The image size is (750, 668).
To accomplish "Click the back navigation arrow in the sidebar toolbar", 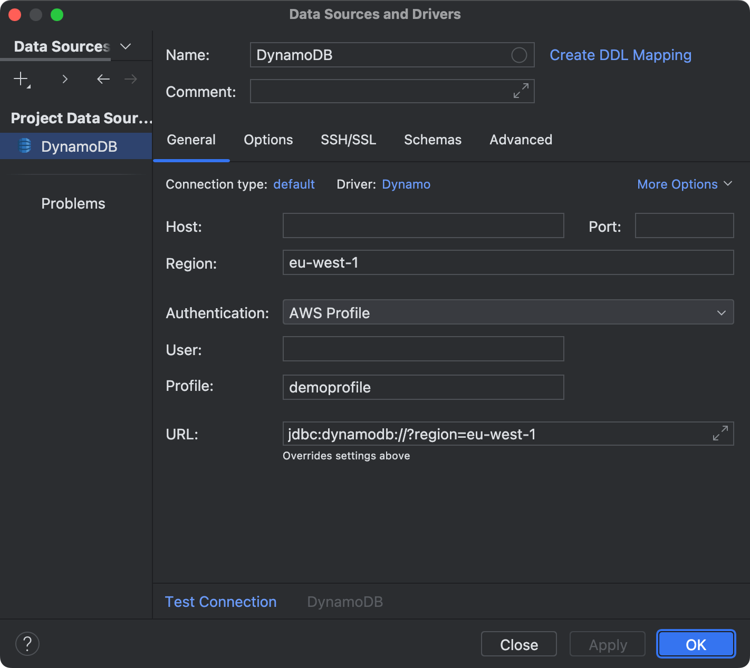I will pyautogui.click(x=103, y=79).
